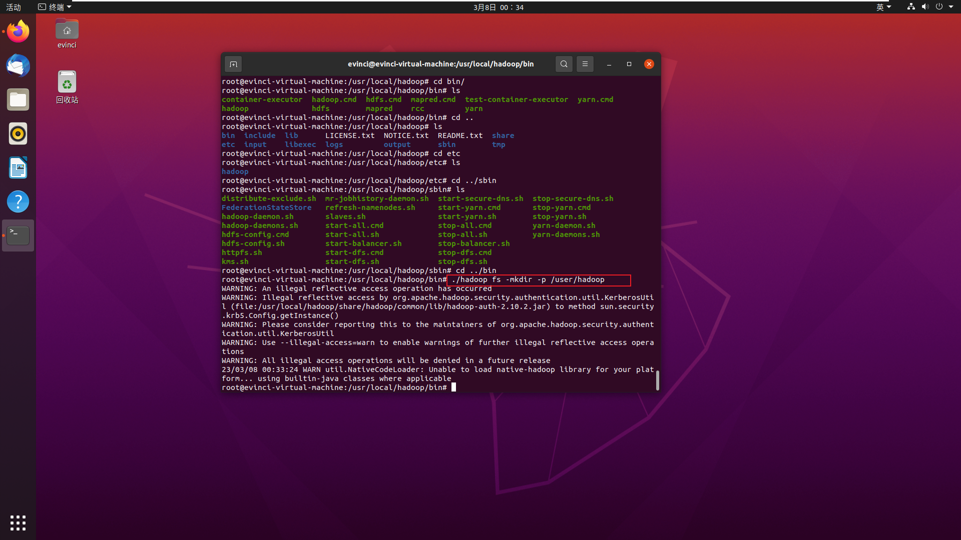Click 'yarn-daemon.sh' in sbin listing

coord(564,225)
